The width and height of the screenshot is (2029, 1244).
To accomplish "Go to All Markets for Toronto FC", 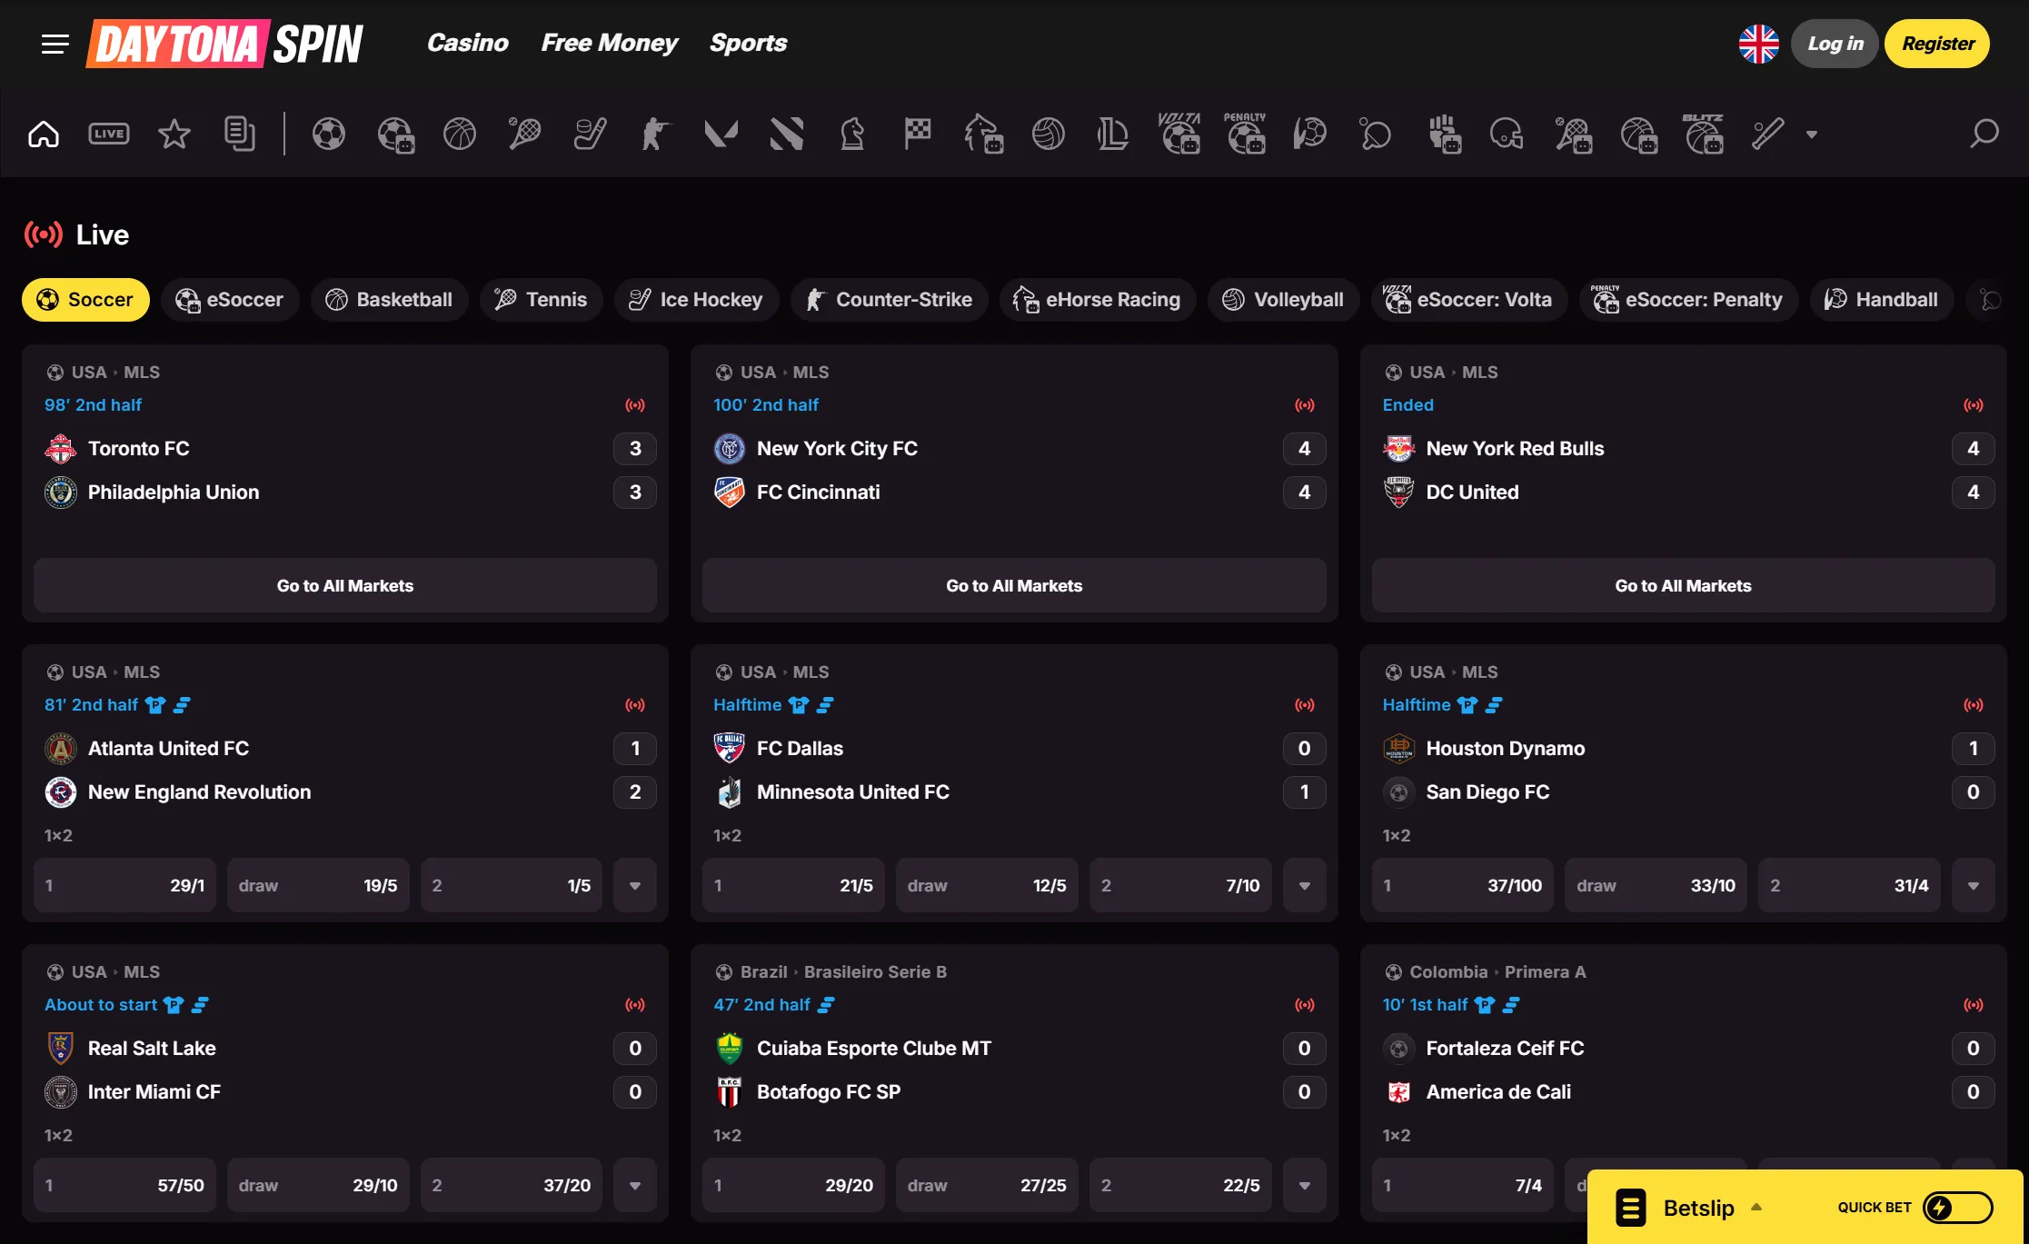I will 345,586.
